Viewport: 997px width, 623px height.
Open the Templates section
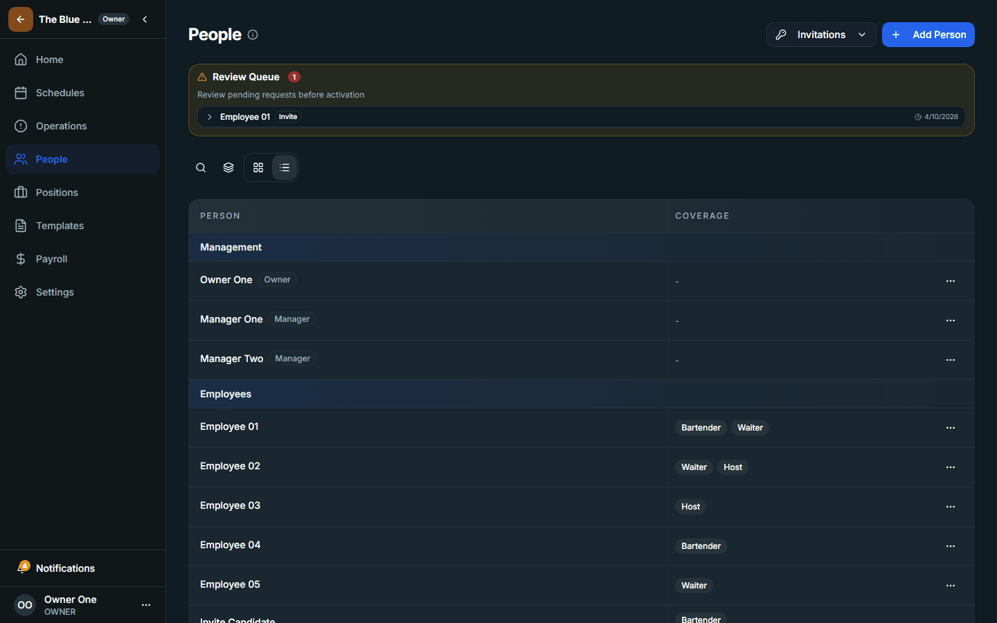point(82,226)
